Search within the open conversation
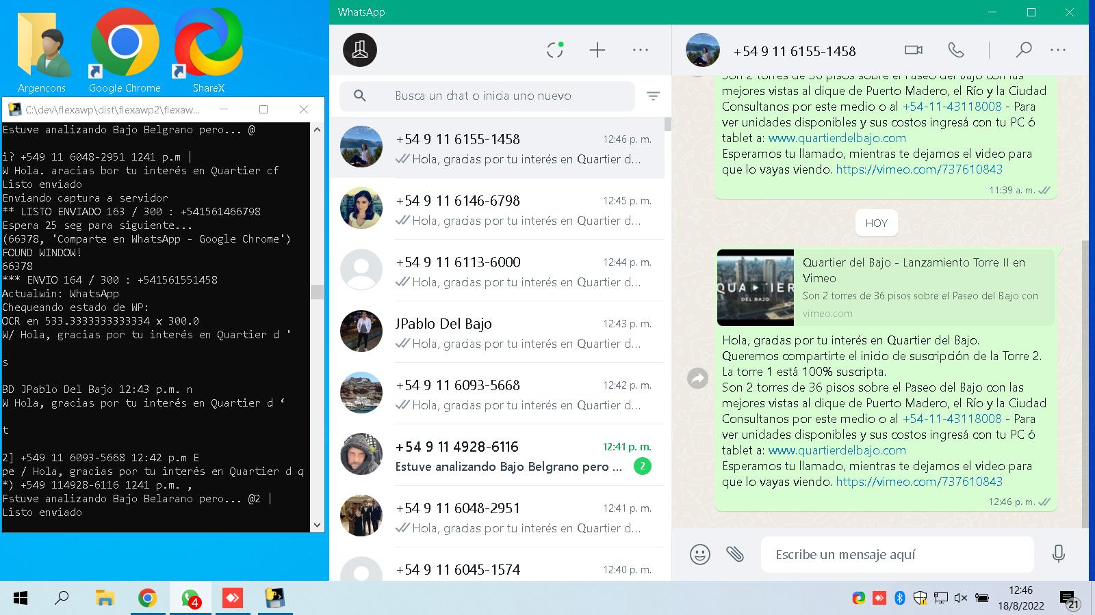The image size is (1095, 615). tap(1023, 50)
